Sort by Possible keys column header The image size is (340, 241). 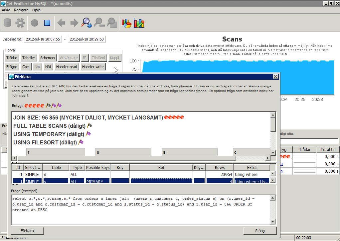[98, 167]
